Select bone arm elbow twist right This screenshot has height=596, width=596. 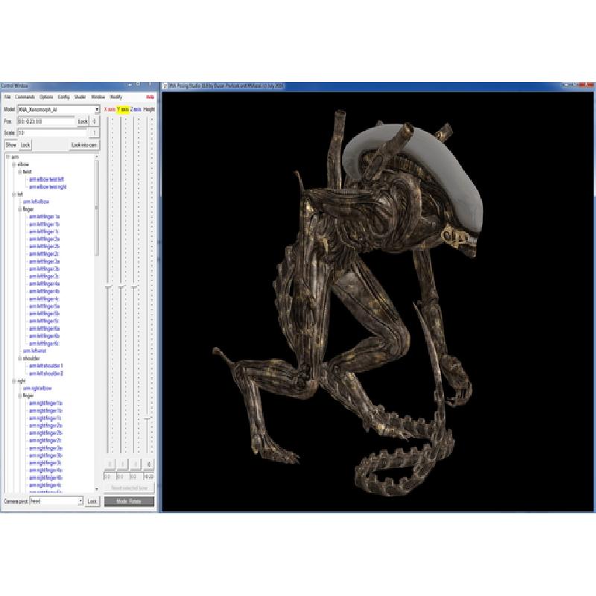48,187
